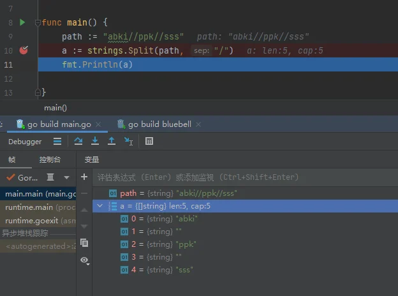Click the main() breadcrumb
The height and width of the screenshot is (296, 398).
(x=55, y=108)
